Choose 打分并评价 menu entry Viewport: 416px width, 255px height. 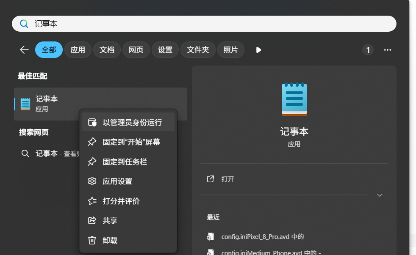[128, 201]
